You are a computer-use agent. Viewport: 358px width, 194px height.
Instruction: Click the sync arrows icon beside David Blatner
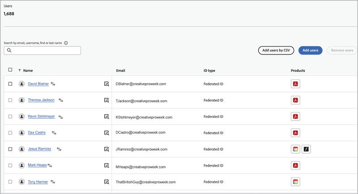coord(53,84)
